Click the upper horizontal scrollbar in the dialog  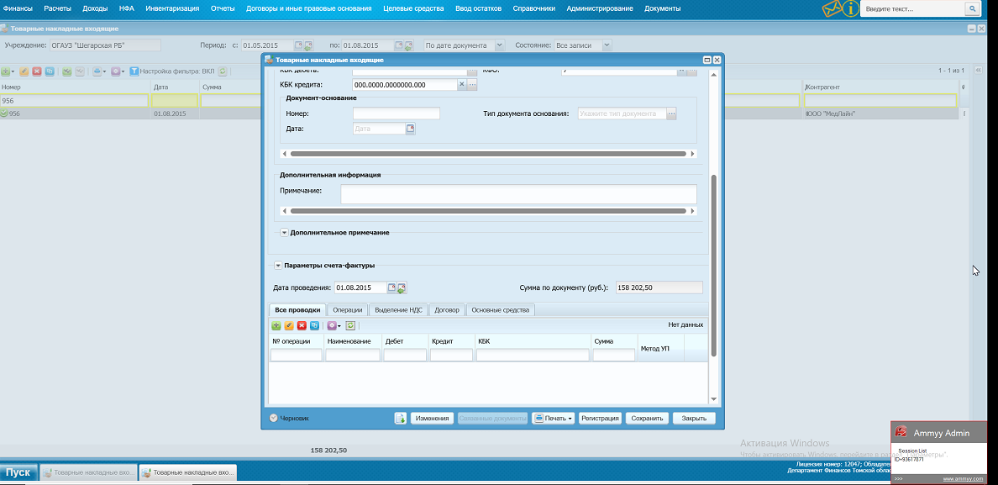(488, 153)
